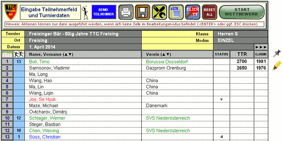Click birth year 1976
This screenshot has height=141, width=283.
pyautogui.click(x=261, y=68)
